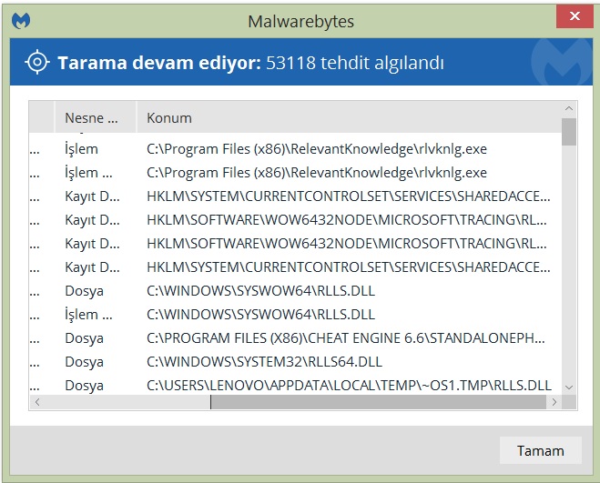
Task: Click the 'Tarama devam ediyor:' heading
Action: click(x=159, y=63)
